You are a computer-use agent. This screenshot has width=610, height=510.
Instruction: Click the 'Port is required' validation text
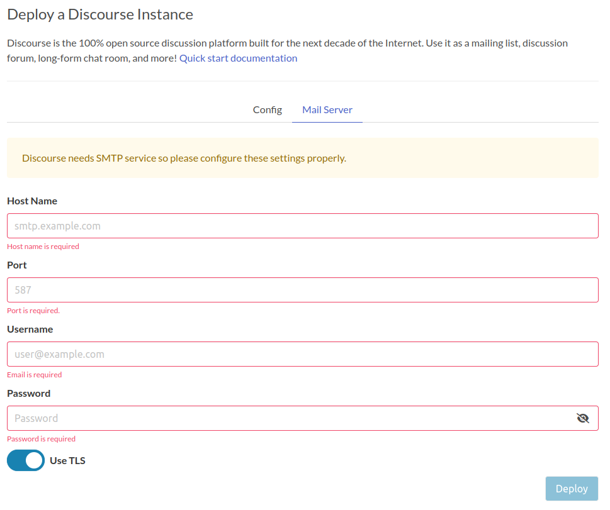(33, 310)
